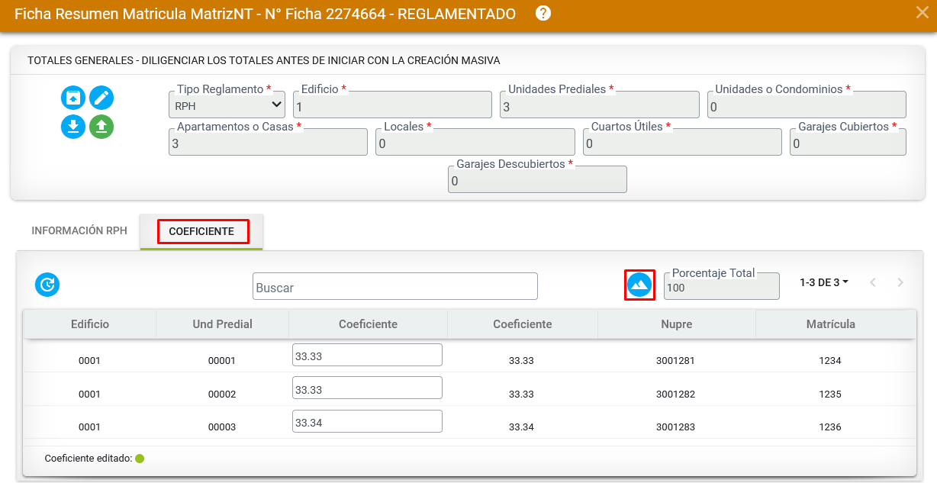This screenshot has width=937, height=483.
Task: Click the Unidades o Condominios field
Action: [x=807, y=105]
